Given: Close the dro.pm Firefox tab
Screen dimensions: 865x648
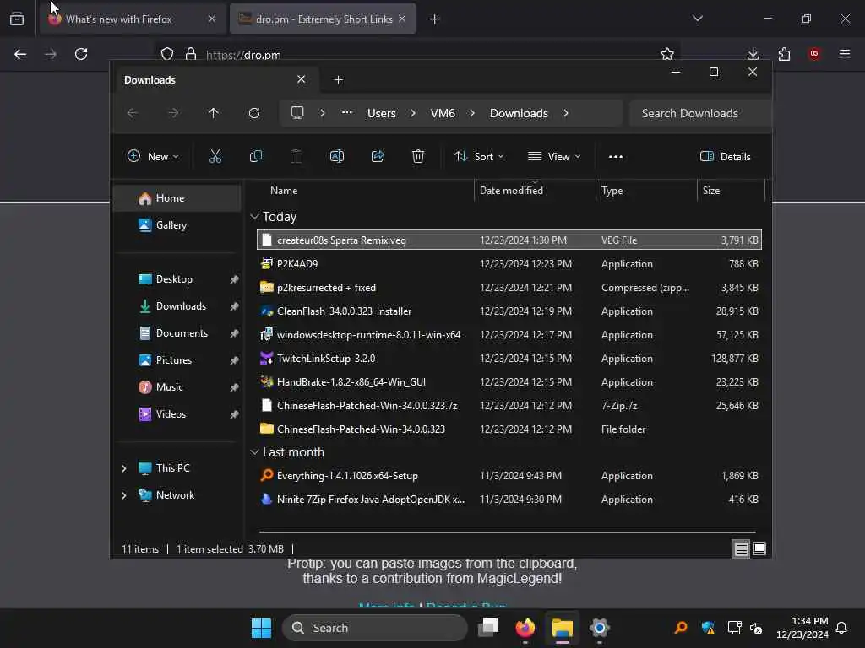Looking at the screenshot, I should (x=402, y=19).
